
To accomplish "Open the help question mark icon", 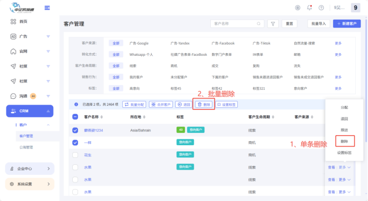I will pos(321,8).
